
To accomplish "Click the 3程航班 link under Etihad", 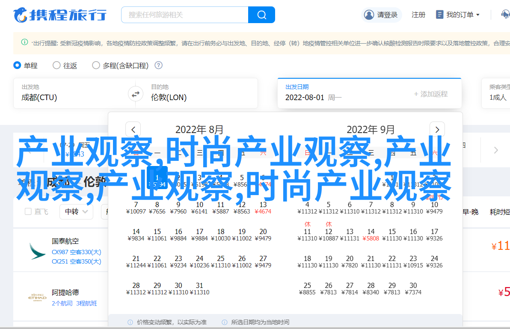I will 86,303.
